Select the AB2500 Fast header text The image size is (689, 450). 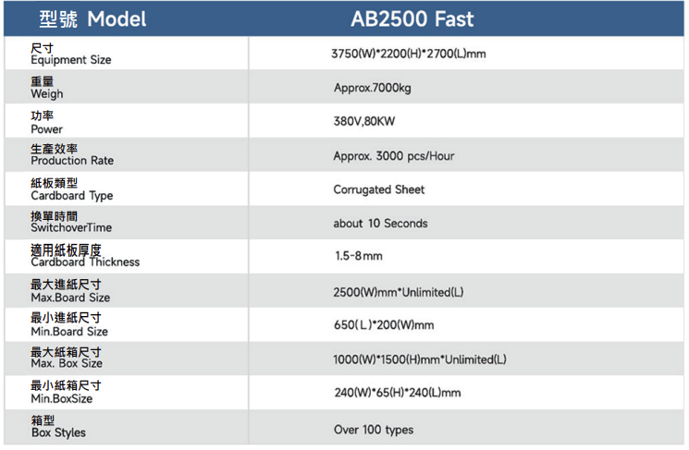point(412,18)
